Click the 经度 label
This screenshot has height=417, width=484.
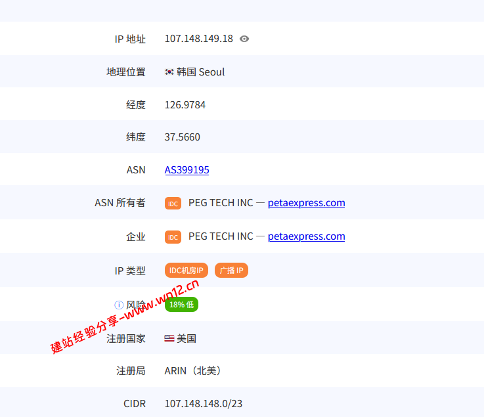[x=136, y=105]
